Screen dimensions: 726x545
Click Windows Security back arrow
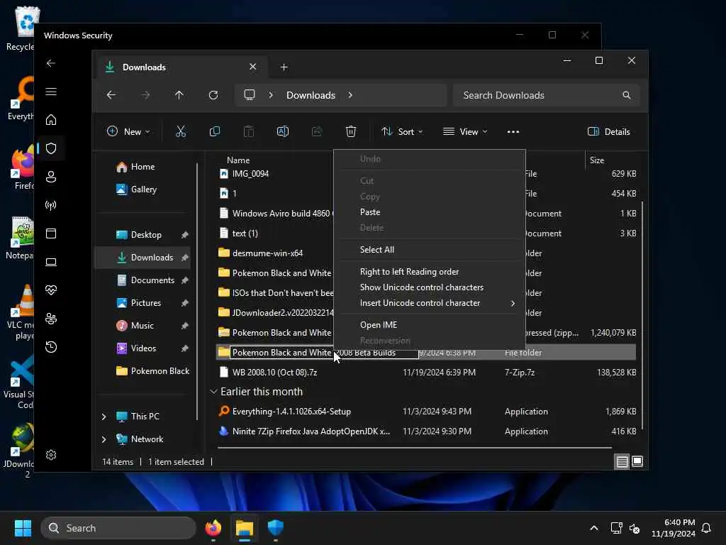(51, 63)
